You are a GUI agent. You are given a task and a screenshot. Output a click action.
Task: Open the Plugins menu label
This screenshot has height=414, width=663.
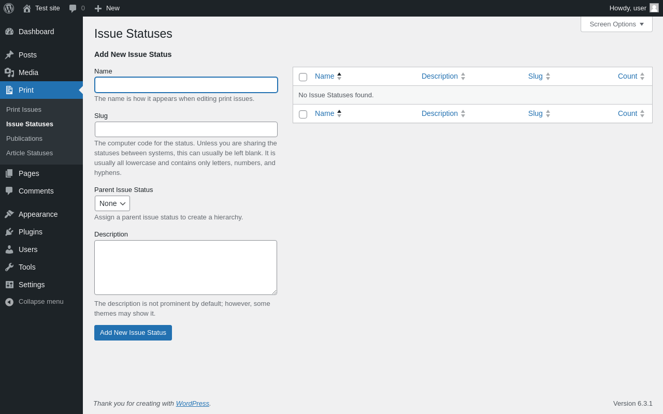click(31, 232)
